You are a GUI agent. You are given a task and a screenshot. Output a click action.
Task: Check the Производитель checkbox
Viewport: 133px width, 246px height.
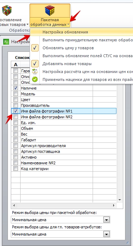[15, 105]
